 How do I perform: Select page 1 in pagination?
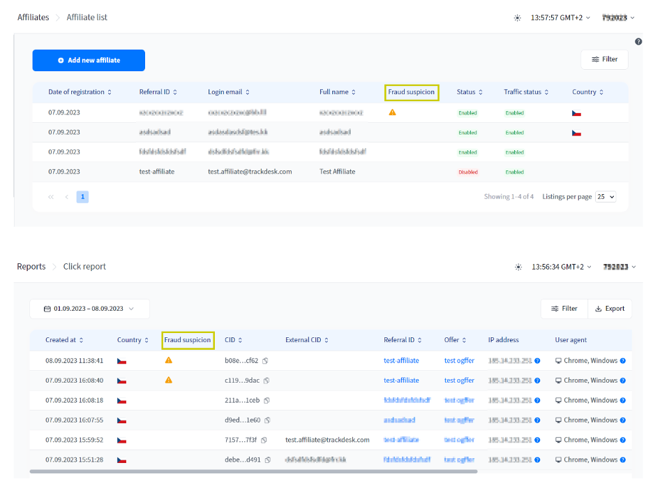[x=82, y=197]
